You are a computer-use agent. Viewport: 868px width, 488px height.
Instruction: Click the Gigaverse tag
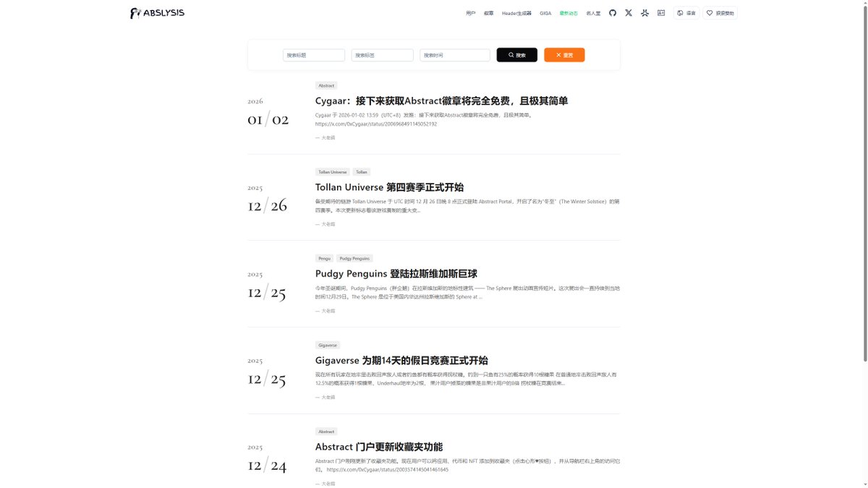(328, 345)
